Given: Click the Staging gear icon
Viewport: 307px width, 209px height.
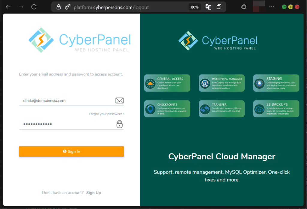Looking at the screenshot, I should click(x=259, y=84).
